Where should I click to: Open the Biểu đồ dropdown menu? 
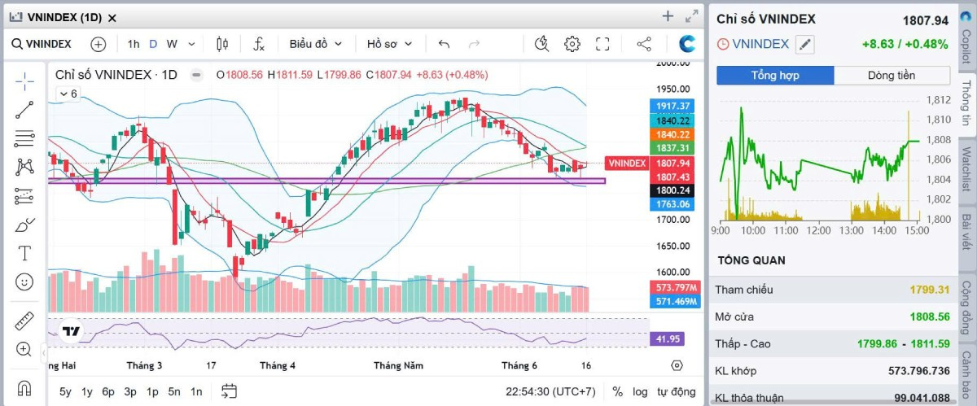pos(316,44)
